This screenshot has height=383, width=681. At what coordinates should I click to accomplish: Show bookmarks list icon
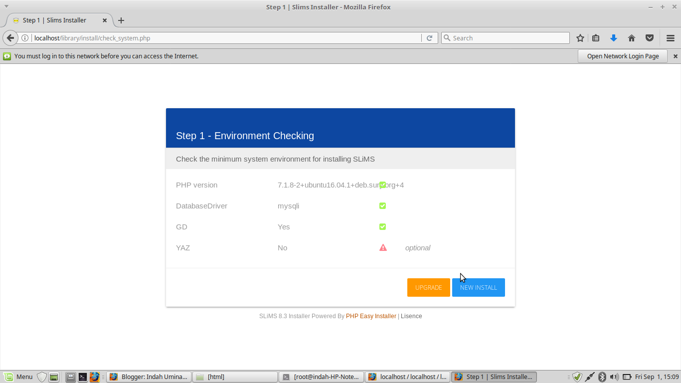[x=596, y=38]
